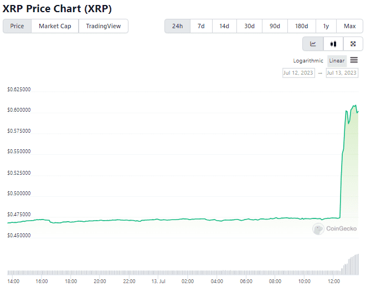
Task: Click the 12:00 time axis label
Action: (334, 281)
